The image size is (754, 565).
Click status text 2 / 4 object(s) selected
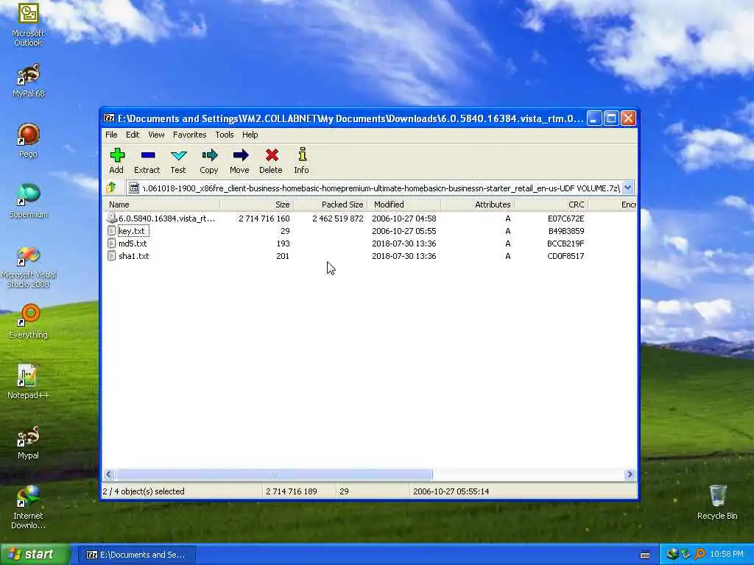click(144, 491)
